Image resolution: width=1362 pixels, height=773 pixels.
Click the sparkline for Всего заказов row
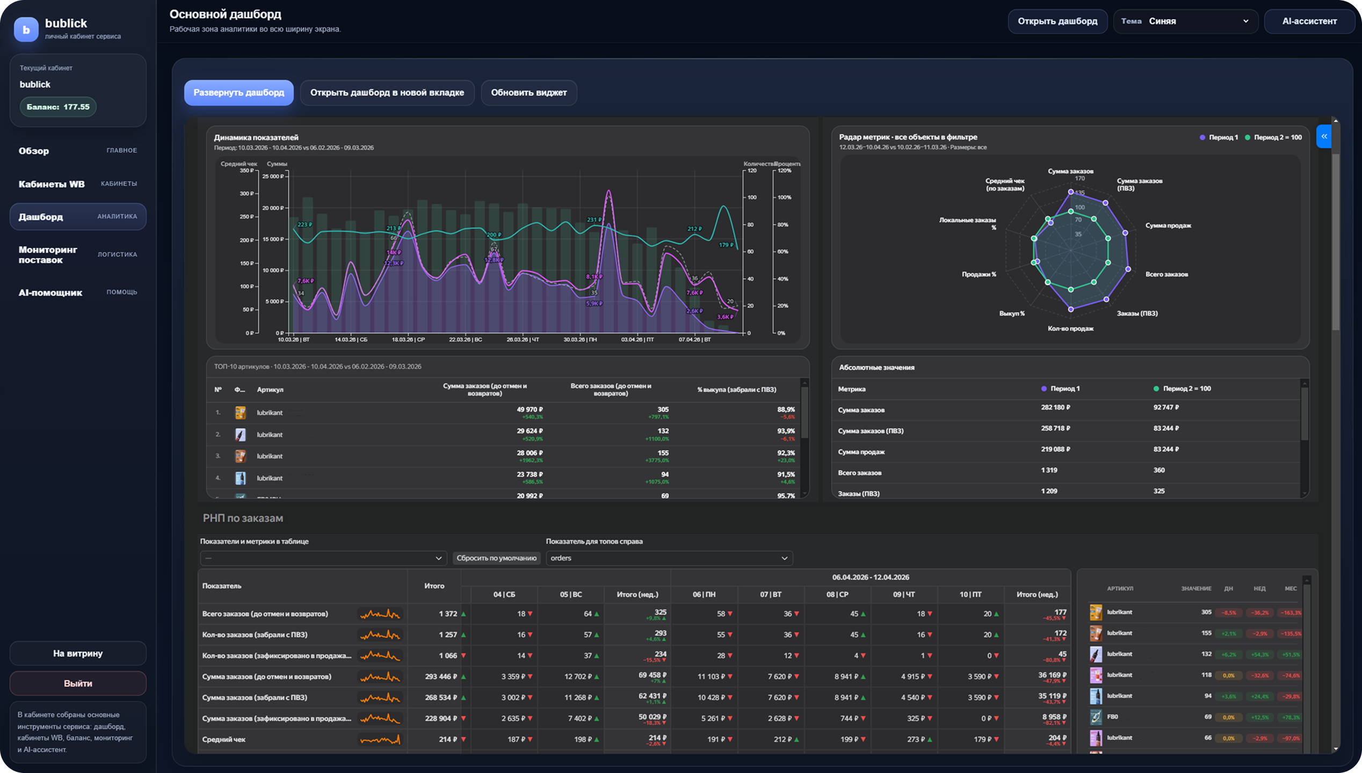pyautogui.click(x=380, y=614)
